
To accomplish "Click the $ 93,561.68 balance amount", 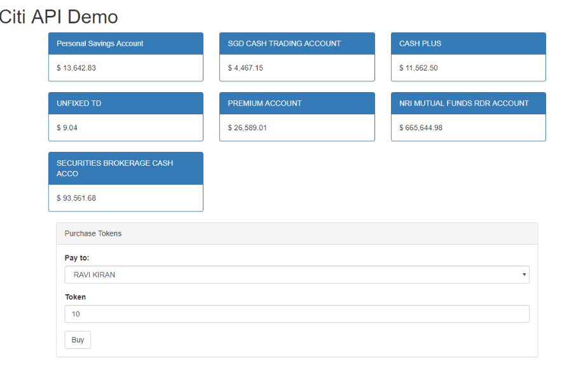I will point(74,198).
